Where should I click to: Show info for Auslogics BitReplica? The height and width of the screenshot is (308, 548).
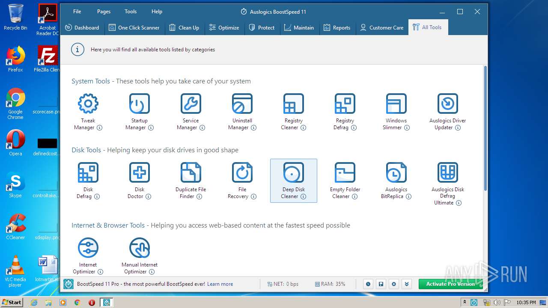(408, 196)
